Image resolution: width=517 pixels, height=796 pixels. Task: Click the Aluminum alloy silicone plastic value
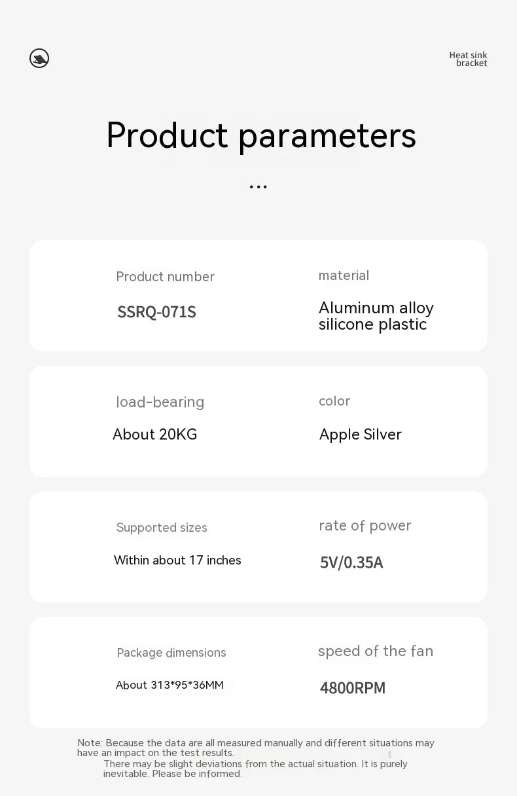(x=376, y=316)
